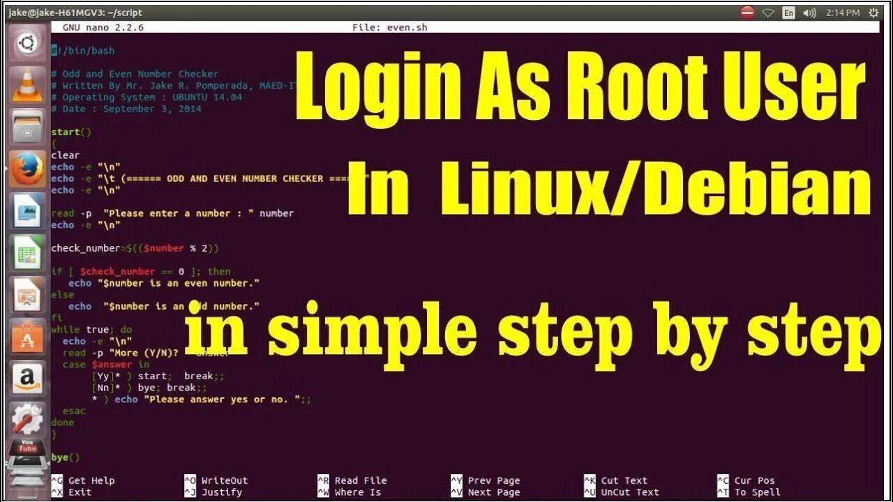Screen dimensions: 893x502
Task: Open the sound volume indicator
Action: pyautogui.click(x=809, y=13)
